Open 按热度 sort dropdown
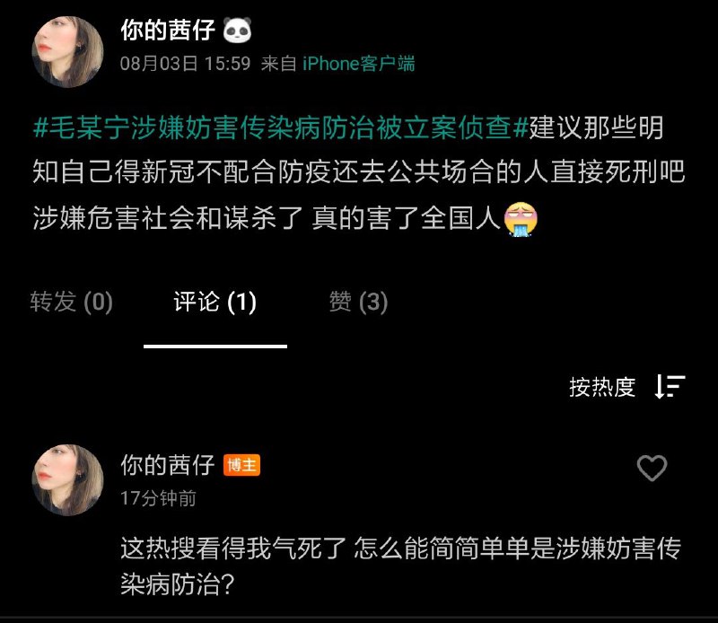Viewport: 718px width, 623px height. pos(602,387)
